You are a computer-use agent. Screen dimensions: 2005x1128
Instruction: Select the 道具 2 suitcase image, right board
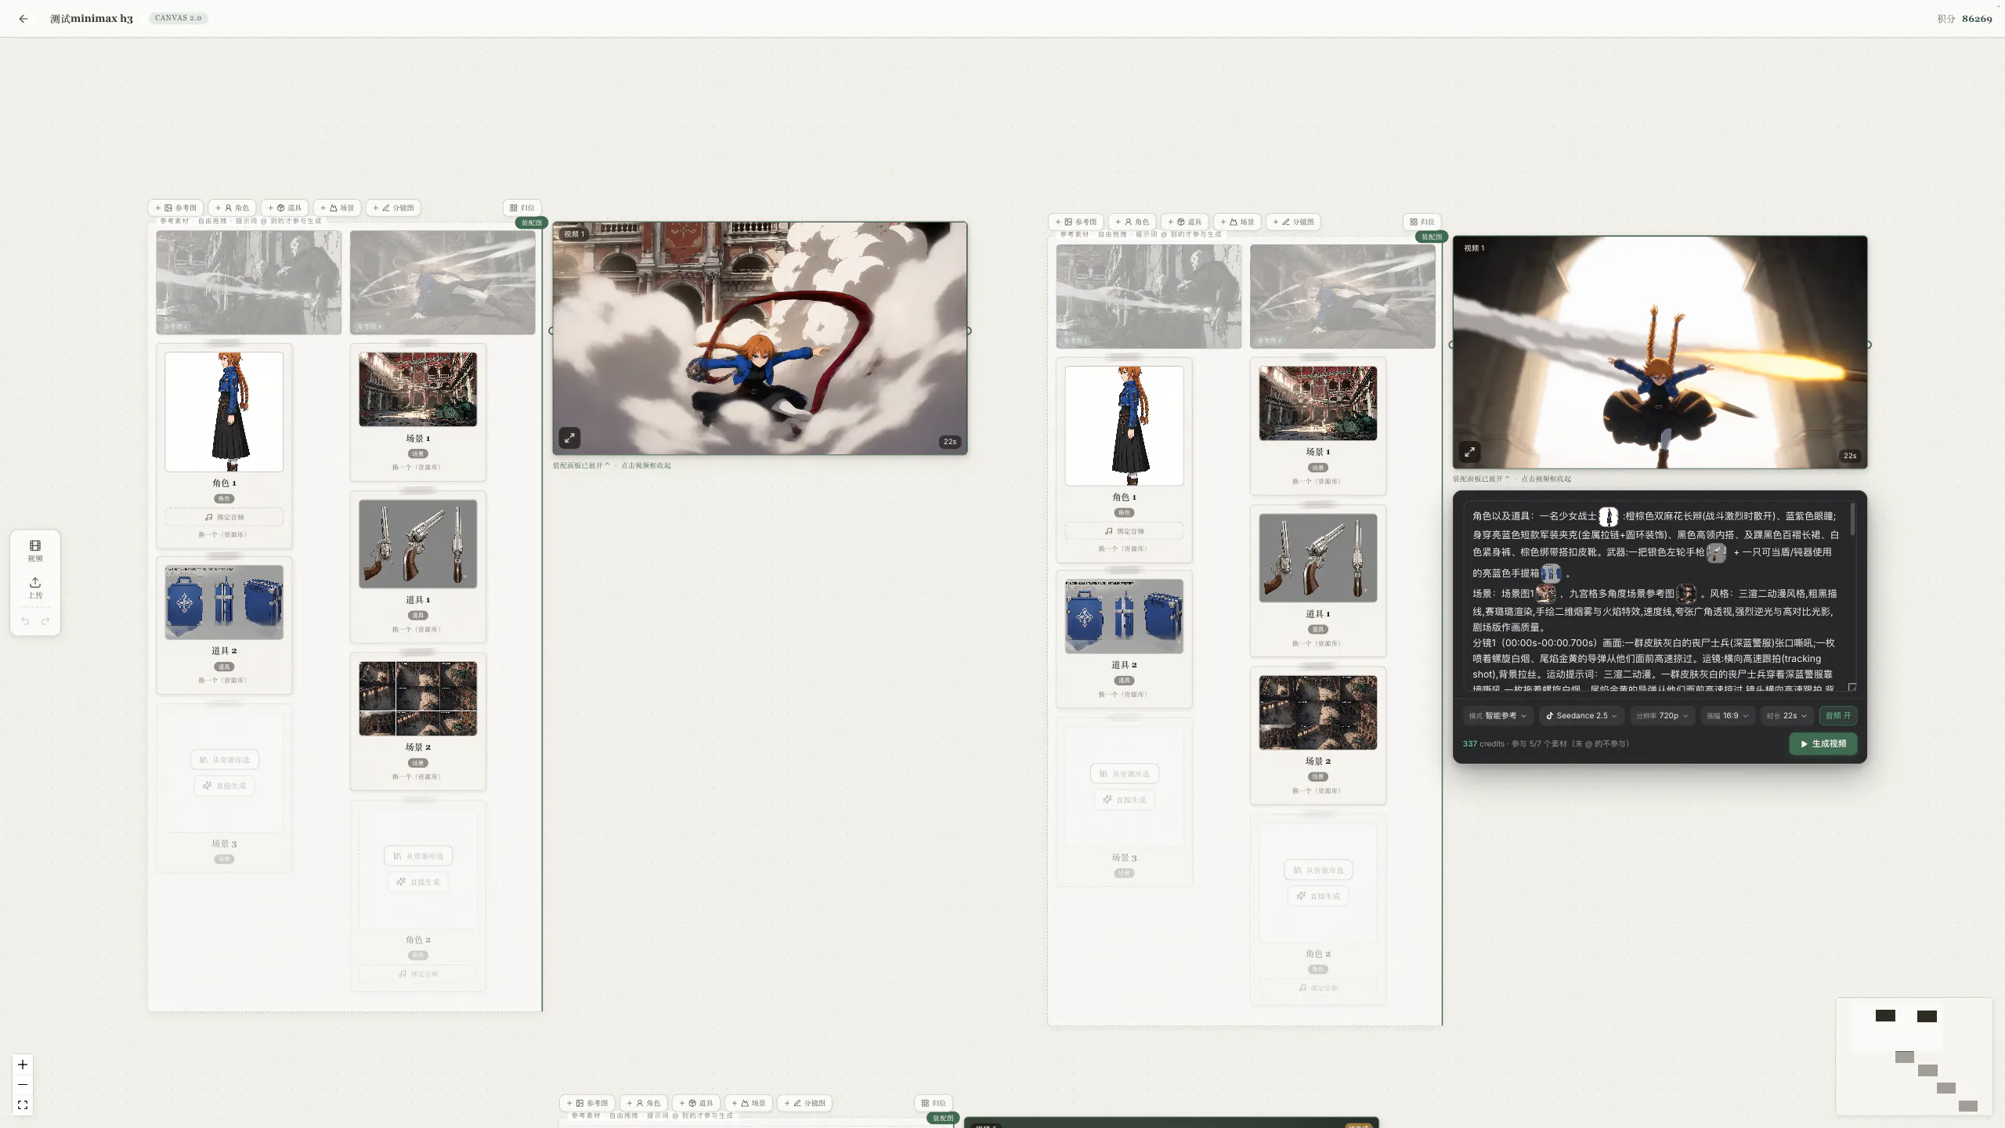[x=1124, y=616]
